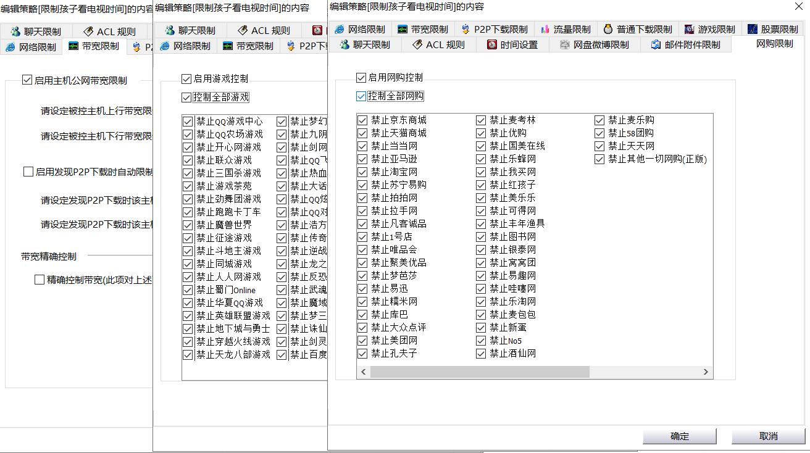Viewport: 810px width, 453px height.
Task: Click 聊天限制 people icon in front window
Action: click(344, 44)
